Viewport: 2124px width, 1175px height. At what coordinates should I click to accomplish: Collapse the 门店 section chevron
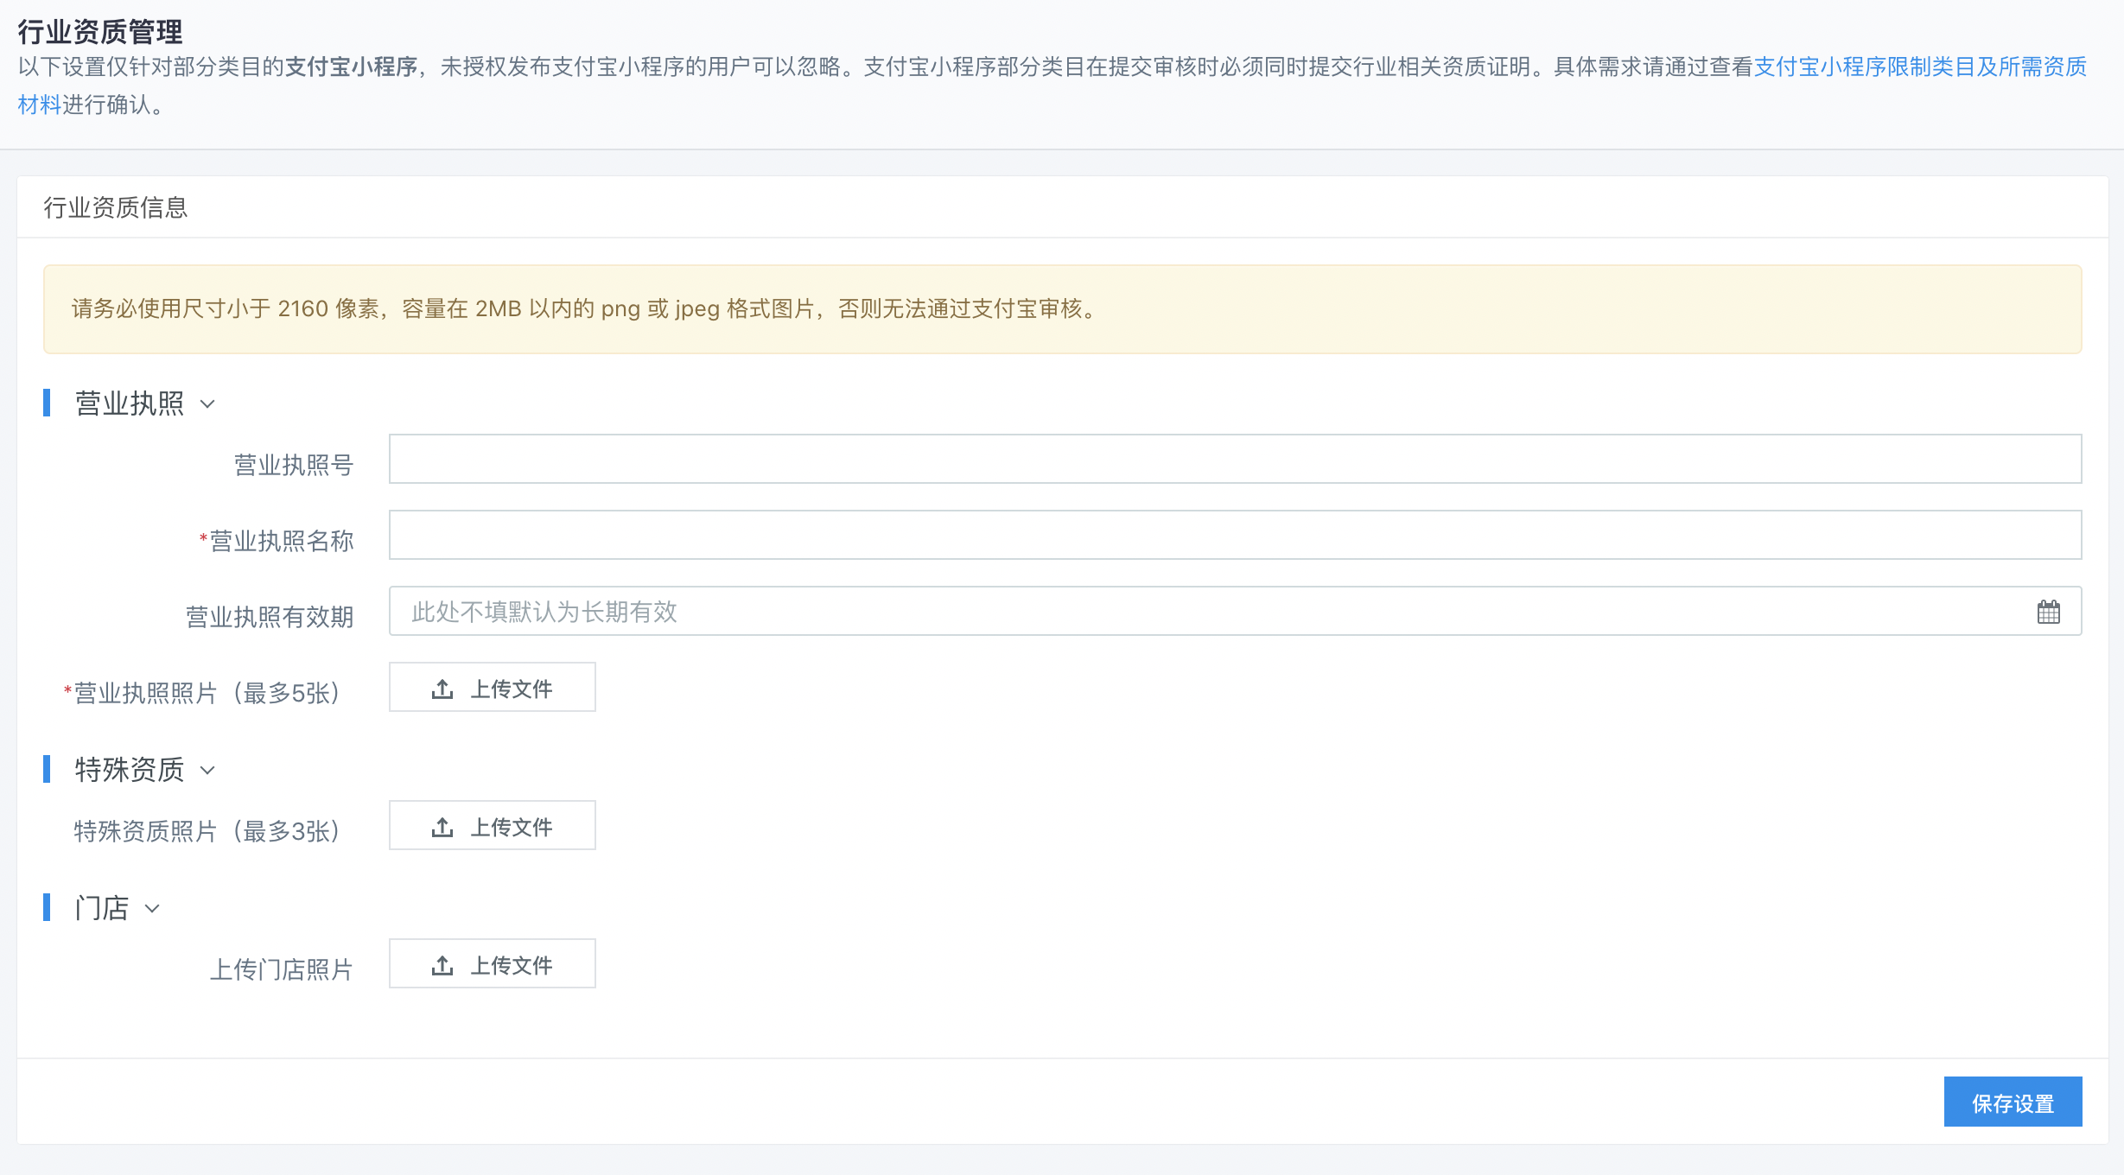click(x=152, y=908)
